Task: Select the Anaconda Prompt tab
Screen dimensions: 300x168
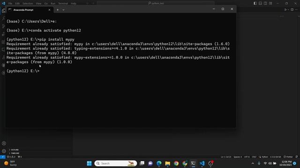Action: (30, 10)
